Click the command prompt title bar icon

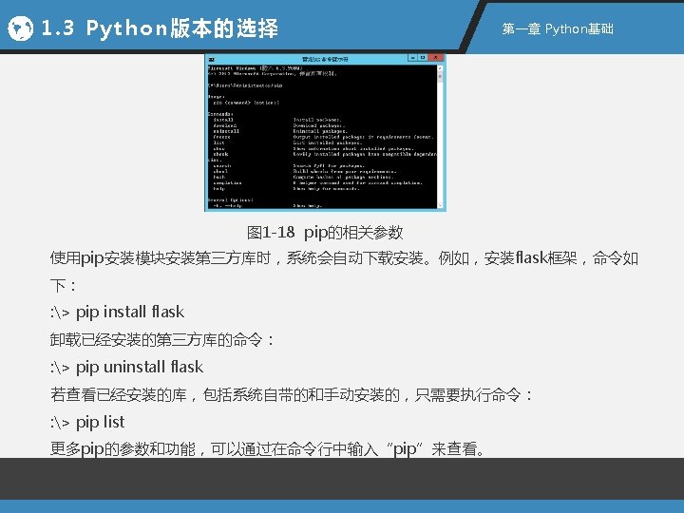click(211, 59)
